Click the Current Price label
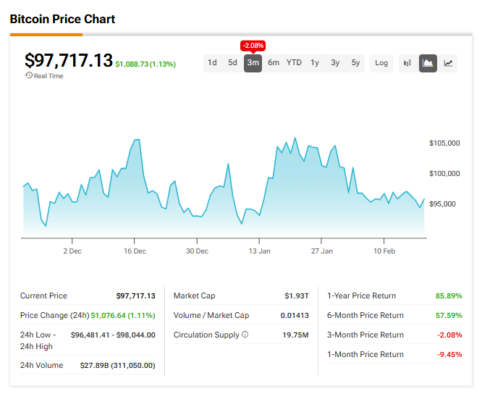Viewport: 482px width, 394px height. coord(43,295)
